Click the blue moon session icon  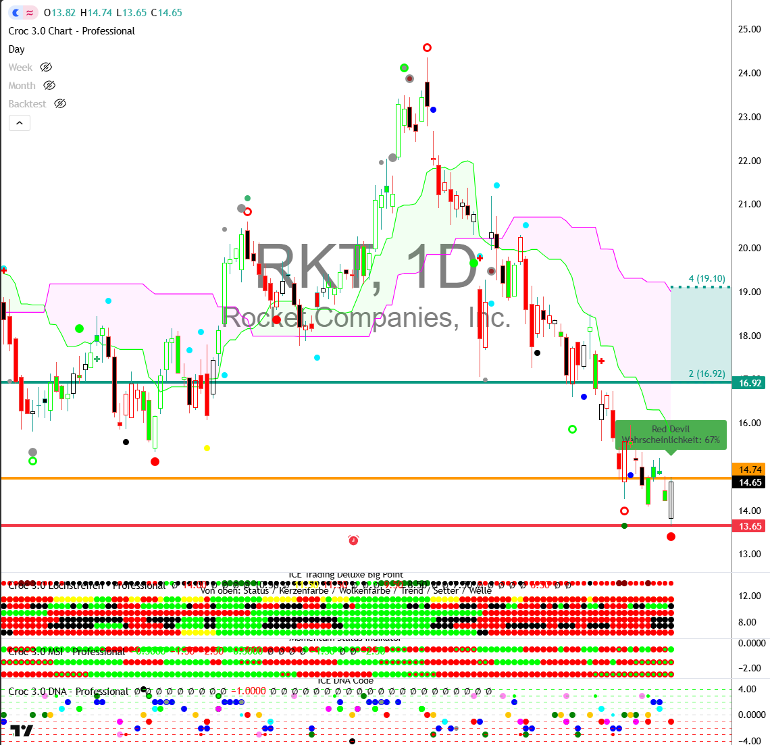[x=16, y=13]
